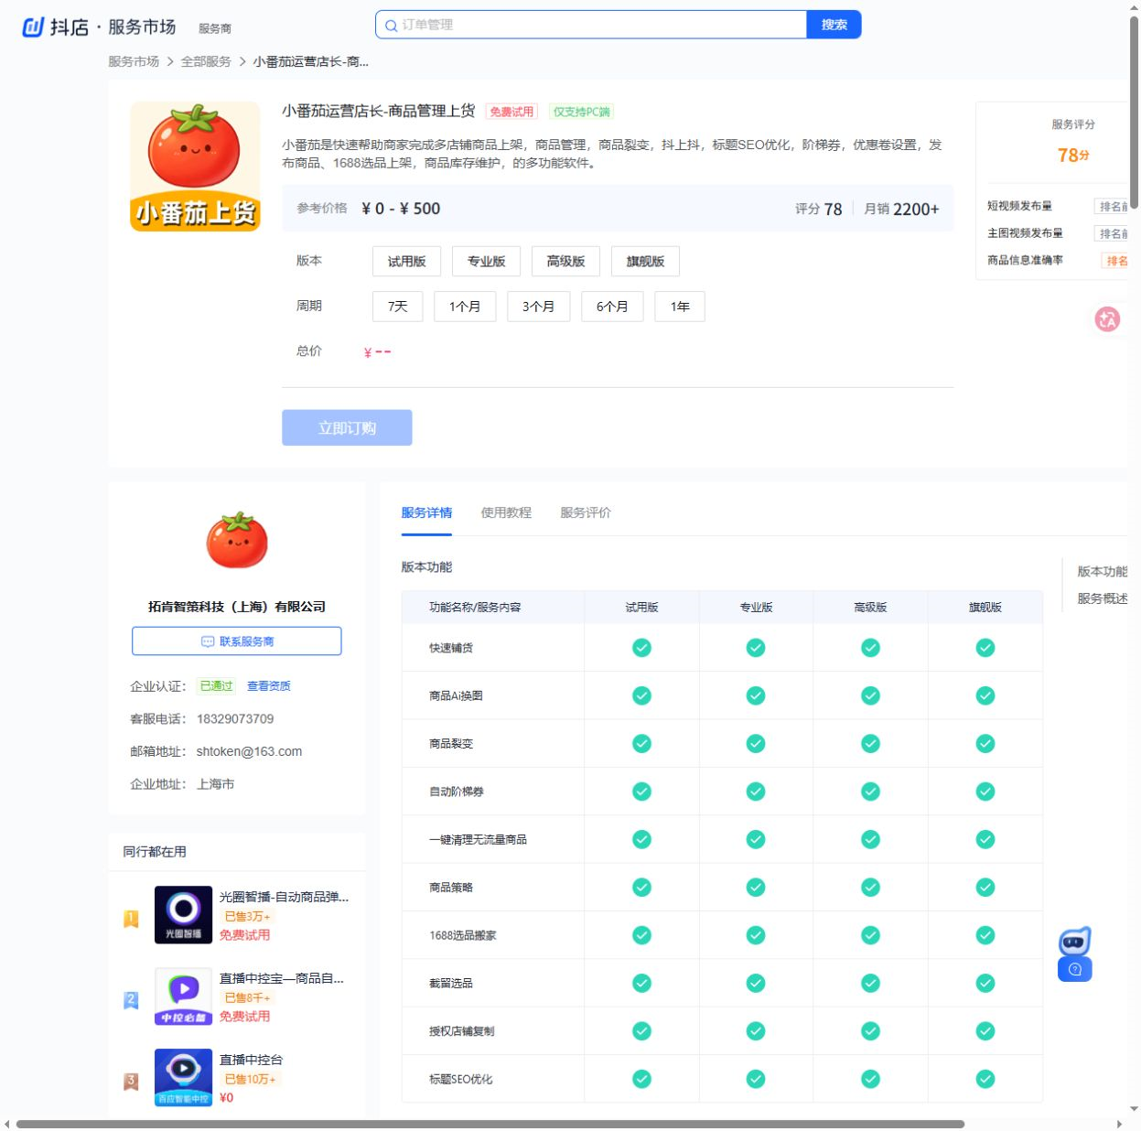
Task: Switch to the 服务详情 tab
Action: coord(426,512)
